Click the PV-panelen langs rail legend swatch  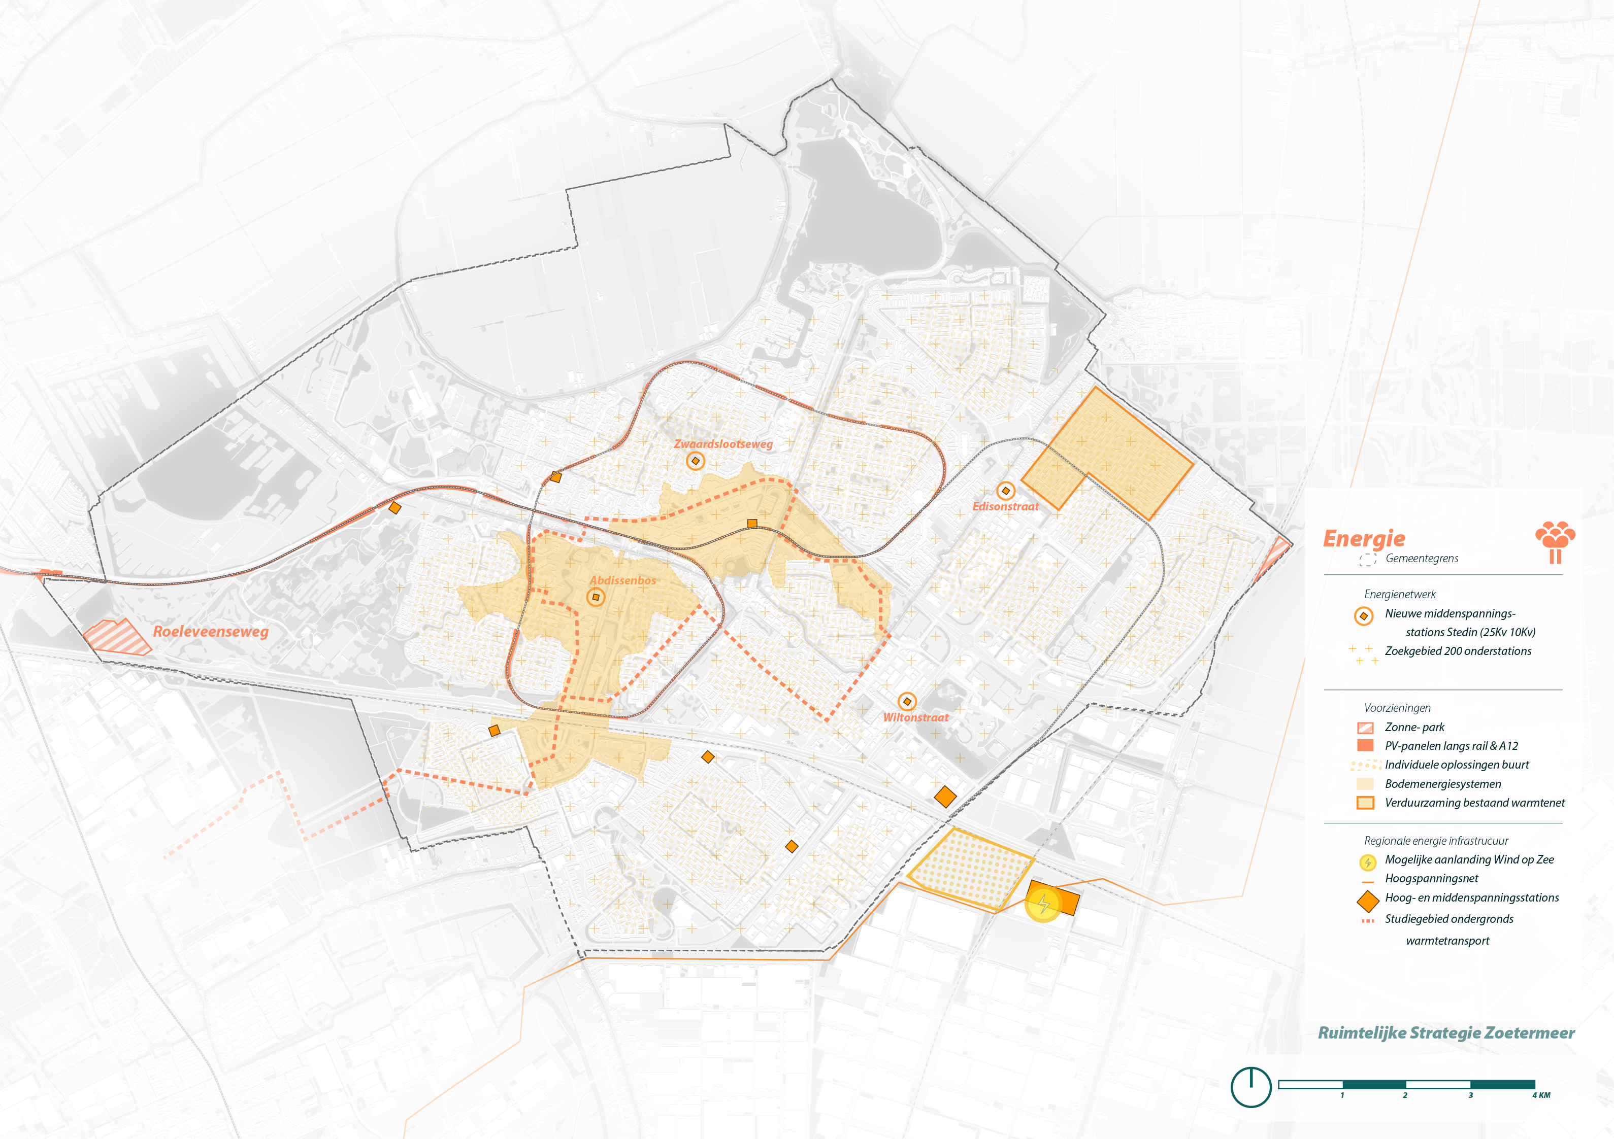[x=1365, y=745]
